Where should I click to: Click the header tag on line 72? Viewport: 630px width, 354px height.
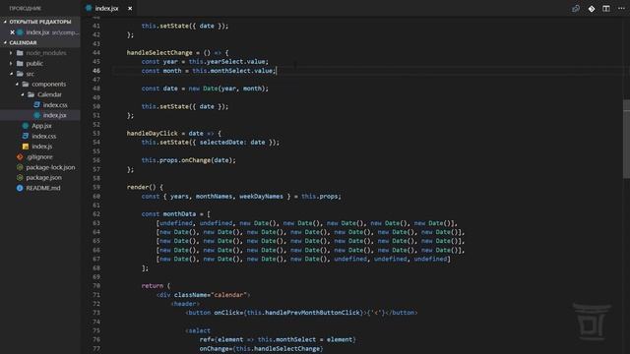185,304
